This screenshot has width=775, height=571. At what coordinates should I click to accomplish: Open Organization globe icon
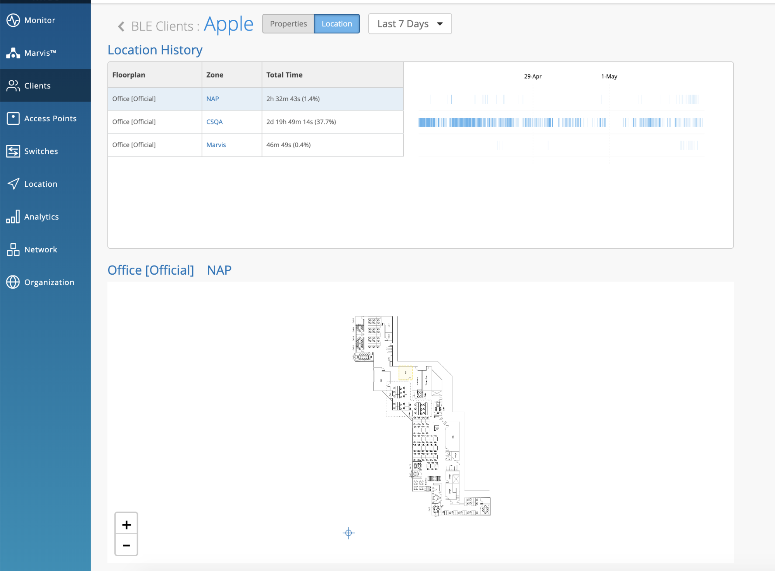pos(13,282)
